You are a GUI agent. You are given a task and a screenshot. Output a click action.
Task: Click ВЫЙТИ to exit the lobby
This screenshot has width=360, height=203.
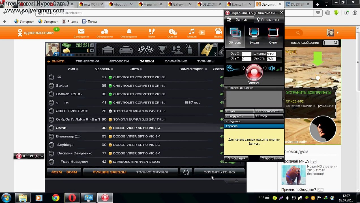[x=56, y=61]
